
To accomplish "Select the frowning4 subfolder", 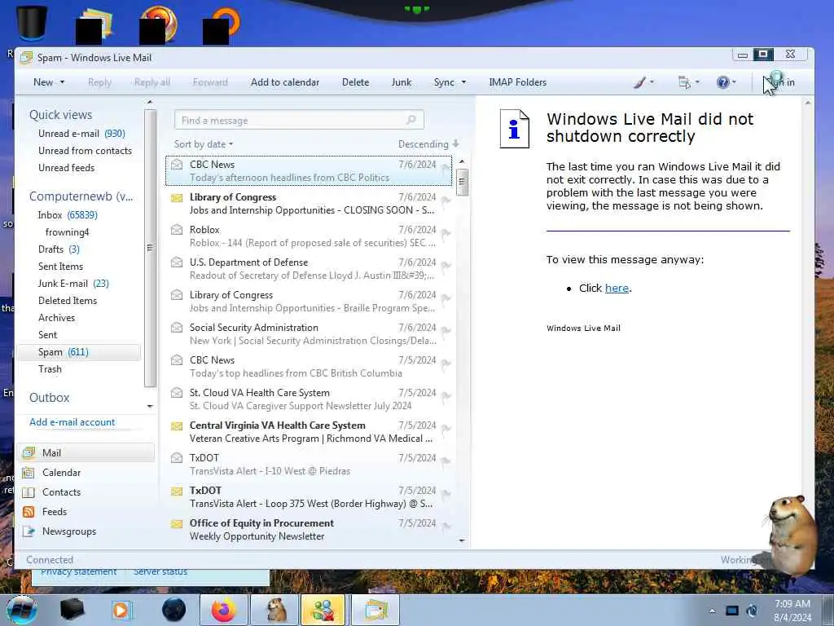I will [67, 232].
